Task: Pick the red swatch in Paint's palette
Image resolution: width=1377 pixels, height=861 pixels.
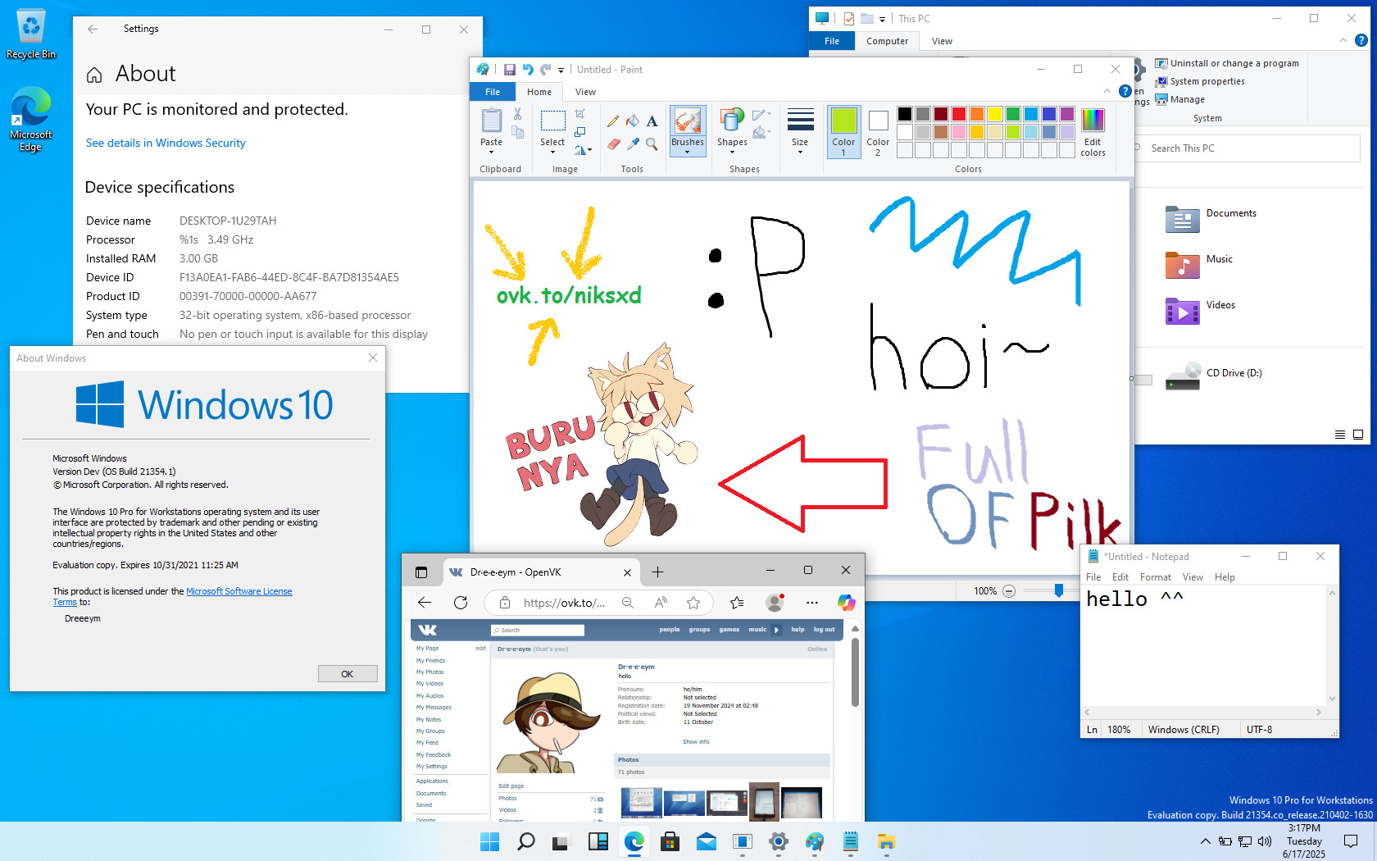Action: (958, 114)
